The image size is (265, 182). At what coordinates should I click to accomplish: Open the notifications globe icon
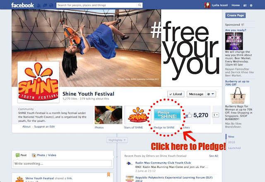coord(51,5)
